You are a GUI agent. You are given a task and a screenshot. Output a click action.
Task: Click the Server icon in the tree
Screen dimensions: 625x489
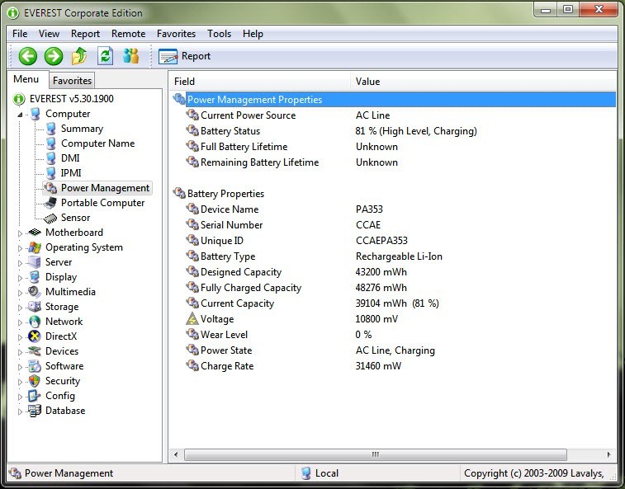(x=35, y=262)
